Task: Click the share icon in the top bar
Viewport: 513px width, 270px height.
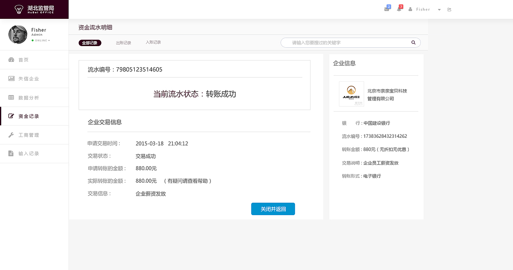Action: (449, 9)
